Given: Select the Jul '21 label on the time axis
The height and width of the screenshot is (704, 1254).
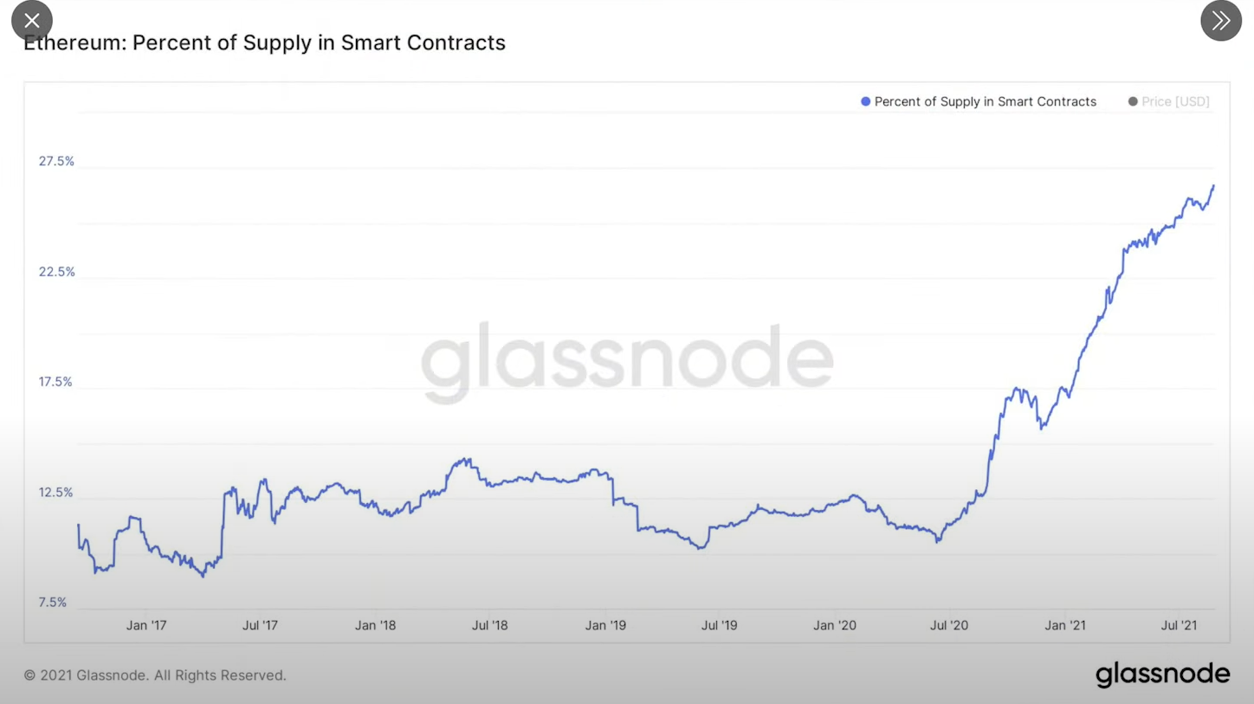Looking at the screenshot, I should click(1179, 625).
